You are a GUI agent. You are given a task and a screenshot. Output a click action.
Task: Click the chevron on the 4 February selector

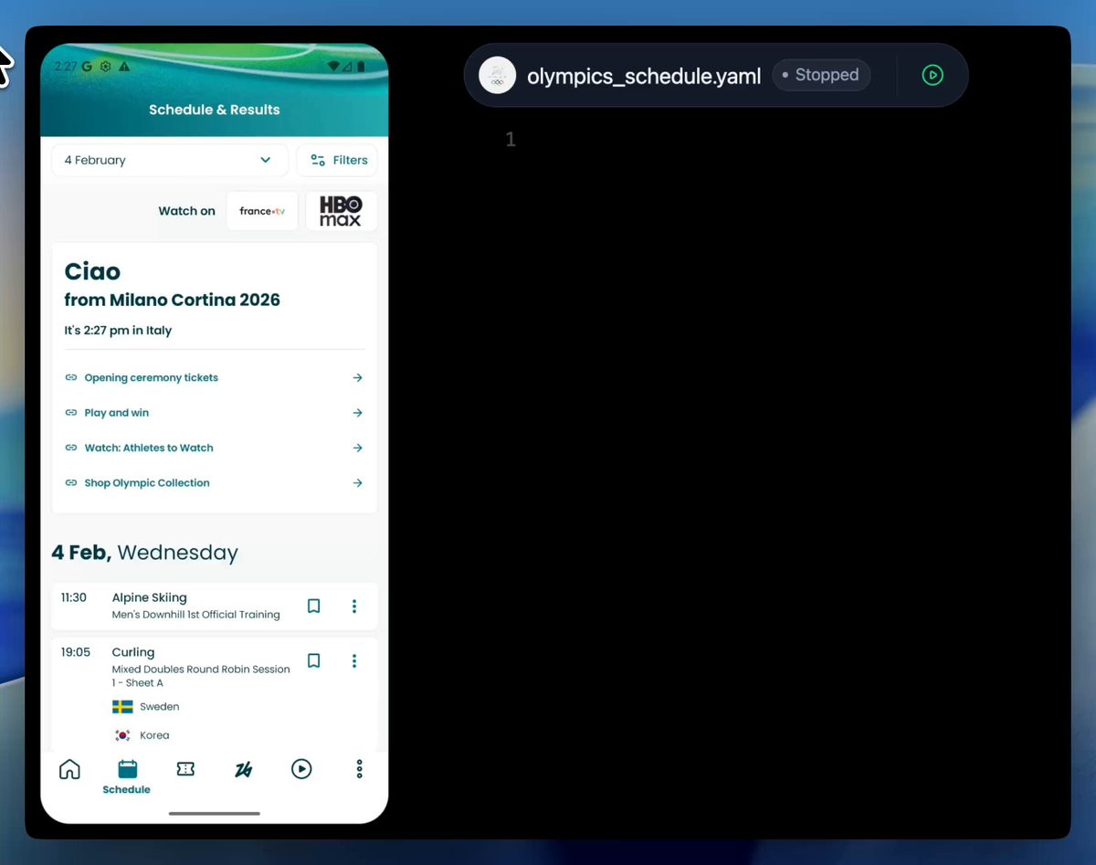pyautogui.click(x=265, y=160)
